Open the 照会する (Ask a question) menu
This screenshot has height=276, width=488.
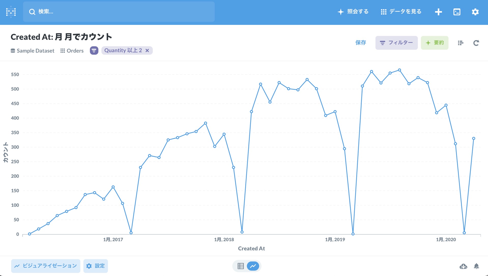pos(353,12)
